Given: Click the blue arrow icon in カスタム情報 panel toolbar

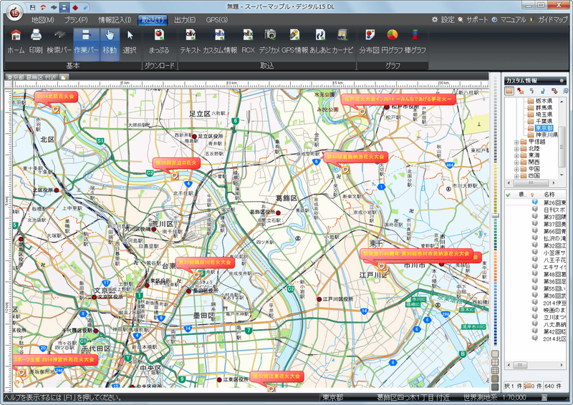Looking at the screenshot, I should tap(543, 91).
